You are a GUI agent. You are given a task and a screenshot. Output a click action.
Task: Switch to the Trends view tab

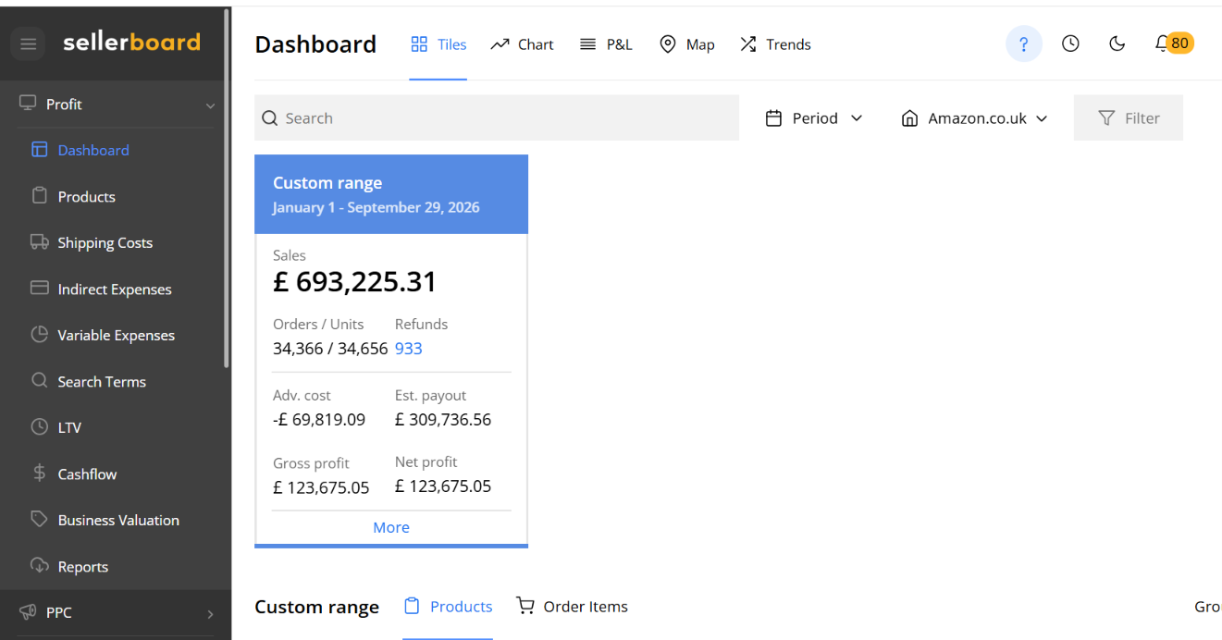(775, 44)
